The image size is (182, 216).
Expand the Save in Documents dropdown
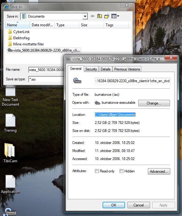pos(85,16)
